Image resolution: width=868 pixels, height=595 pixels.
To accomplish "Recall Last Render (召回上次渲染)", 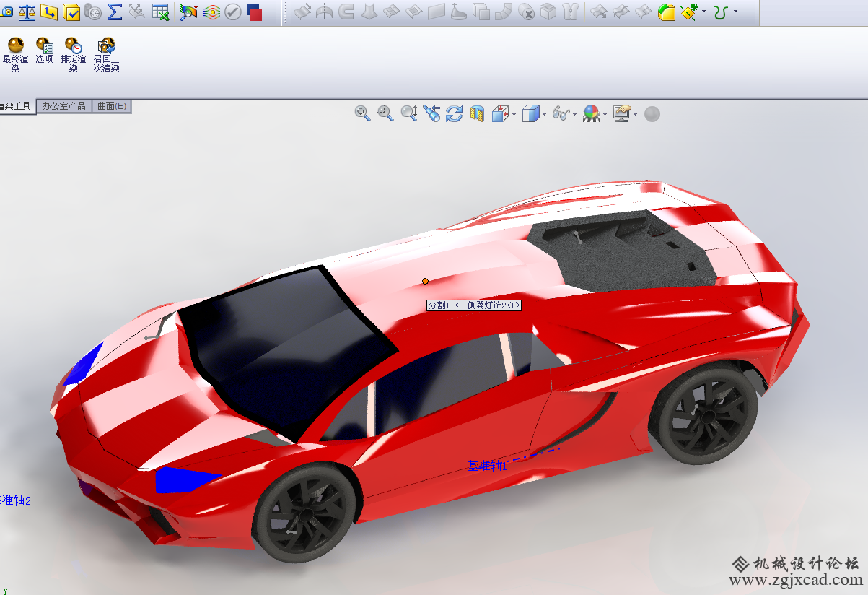I will point(107,55).
